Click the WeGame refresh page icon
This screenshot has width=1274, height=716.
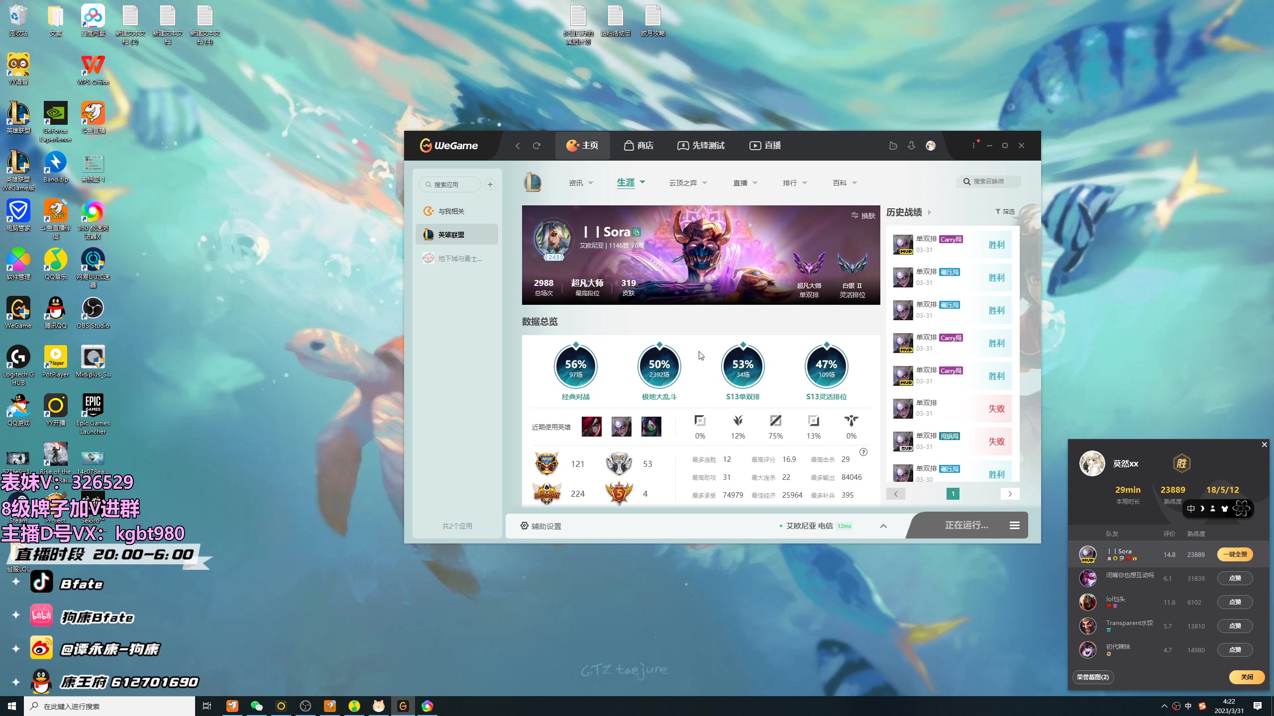pyautogui.click(x=536, y=146)
